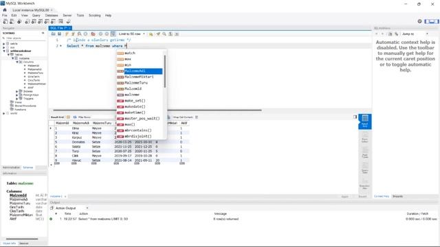Click the create stored procedure icon
Image resolution: width=440 pixels, height=247 pixels.
47,21
